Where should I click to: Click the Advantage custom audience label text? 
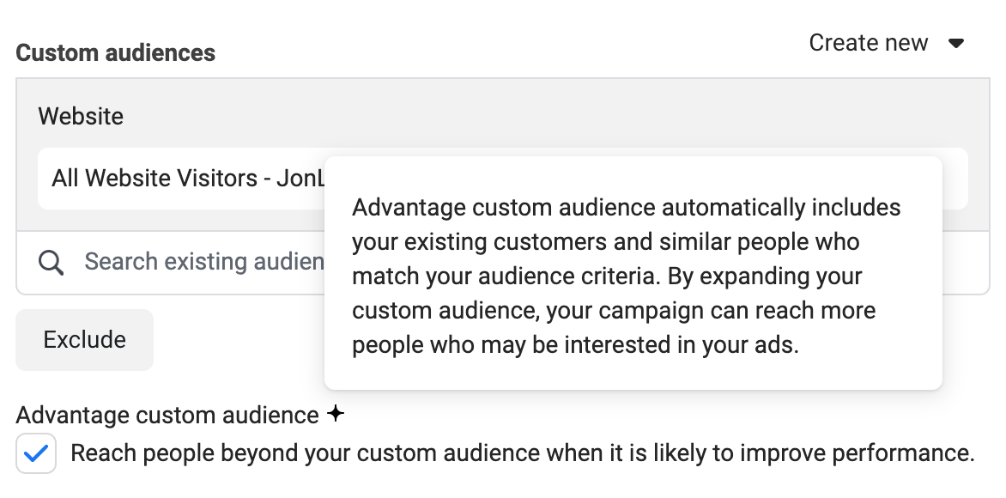pos(167,416)
